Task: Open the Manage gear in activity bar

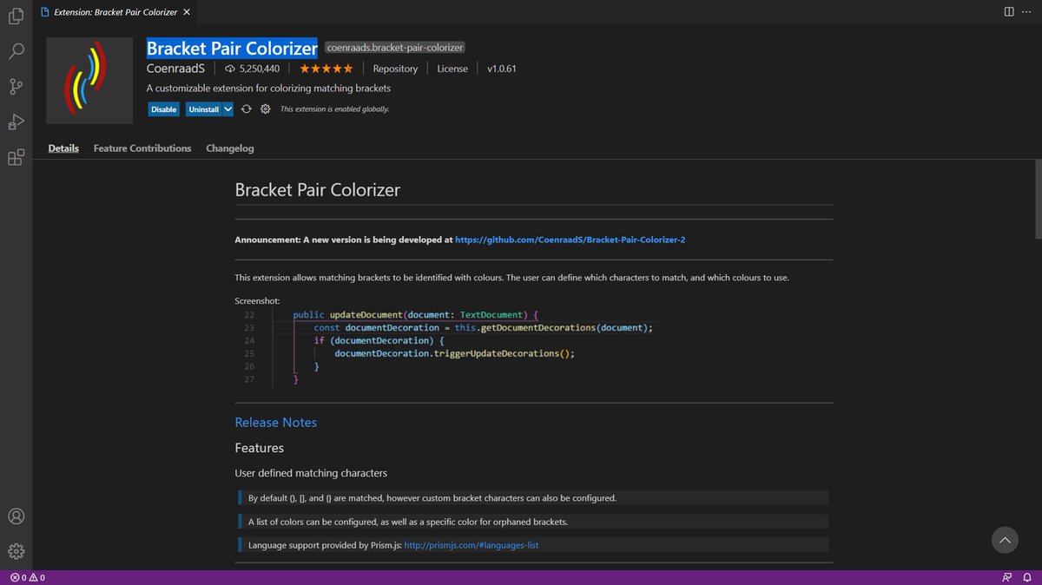Action: [x=16, y=551]
